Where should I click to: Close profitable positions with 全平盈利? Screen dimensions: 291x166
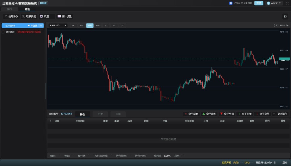click(209, 114)
